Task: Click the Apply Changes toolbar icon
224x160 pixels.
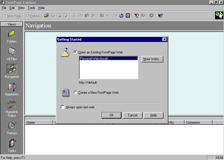Action: click(102, 16)
